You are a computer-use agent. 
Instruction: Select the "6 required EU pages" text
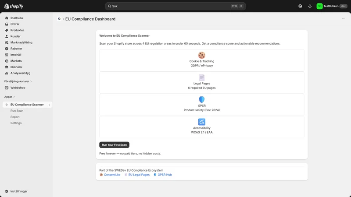[202, 88]
